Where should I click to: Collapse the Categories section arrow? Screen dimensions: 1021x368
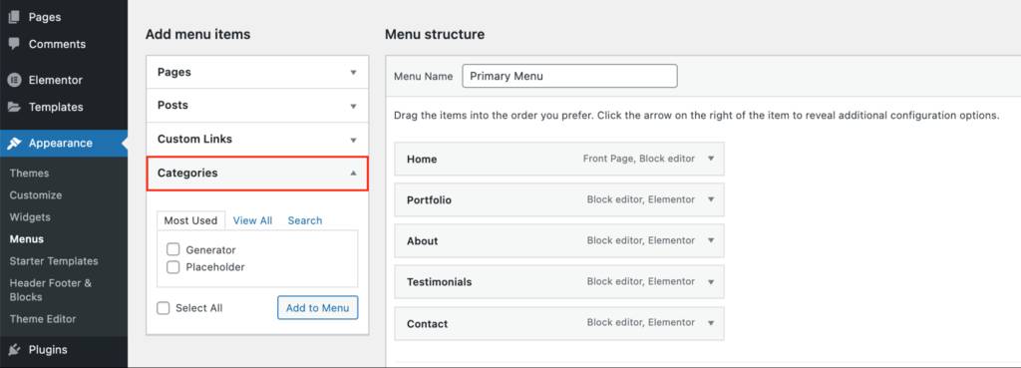point(354,174)
